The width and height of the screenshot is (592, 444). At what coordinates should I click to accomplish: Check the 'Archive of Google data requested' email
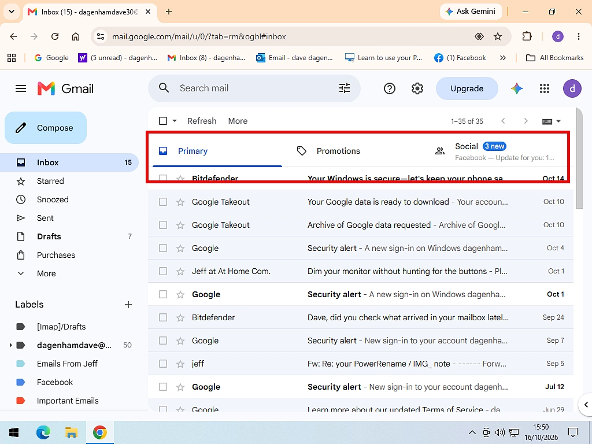pos(162,225)
